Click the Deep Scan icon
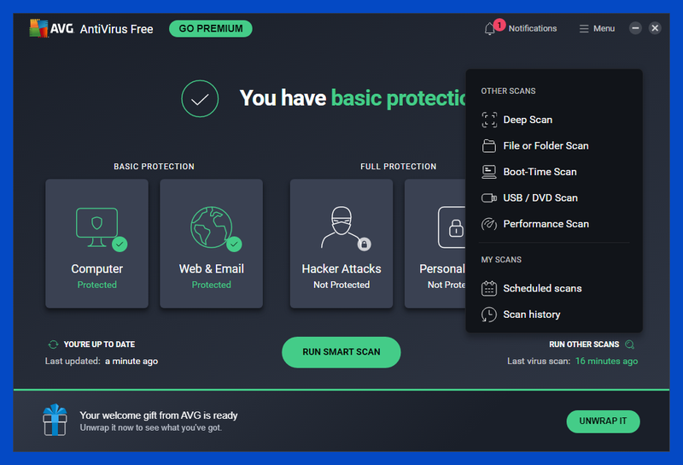The width and height of the screenshot is (683, 465). tap(488, 120)
